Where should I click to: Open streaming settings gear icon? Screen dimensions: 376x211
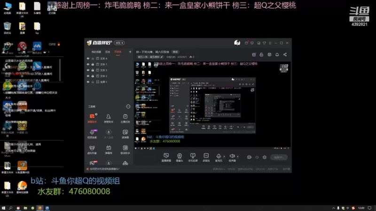[265, 157]
